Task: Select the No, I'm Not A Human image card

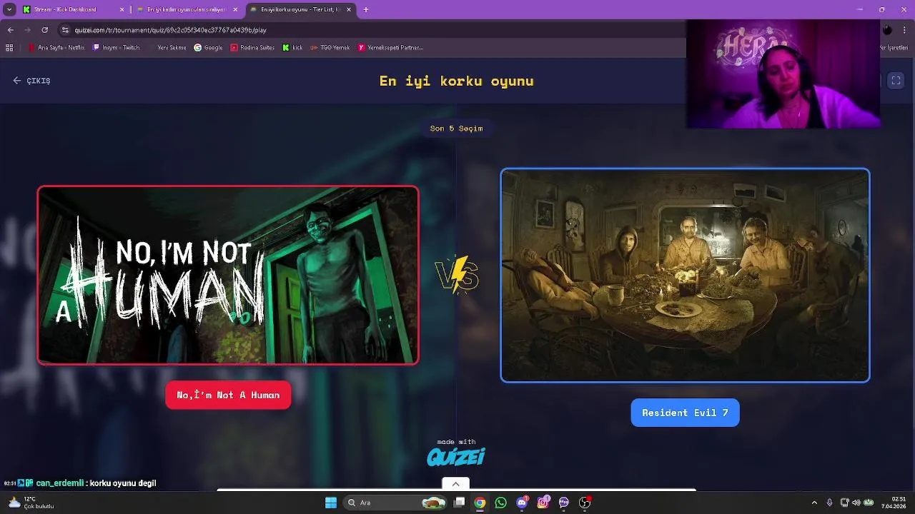Action: [228, 276]
